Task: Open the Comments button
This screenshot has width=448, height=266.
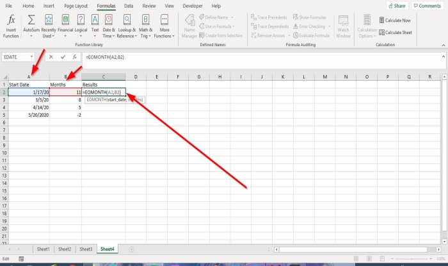Action: [x=428, y=6]
